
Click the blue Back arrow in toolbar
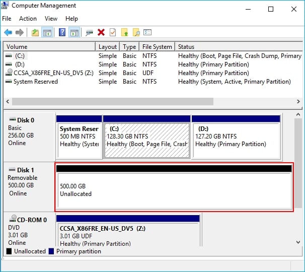[x=8, y=32]
